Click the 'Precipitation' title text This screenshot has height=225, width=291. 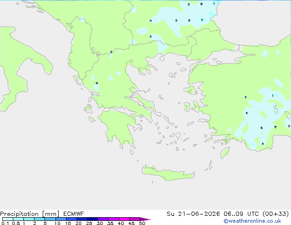click(19, 214)
